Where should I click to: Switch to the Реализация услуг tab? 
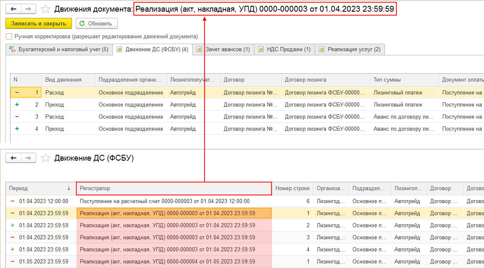(350, 50)
